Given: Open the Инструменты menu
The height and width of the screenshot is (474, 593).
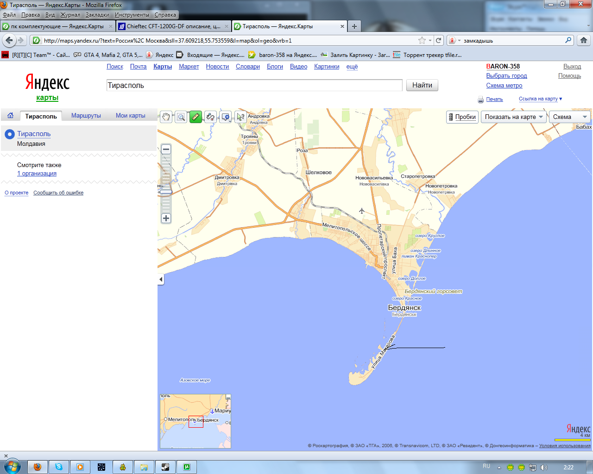Looking at the screenshot, I should (132, 15).
